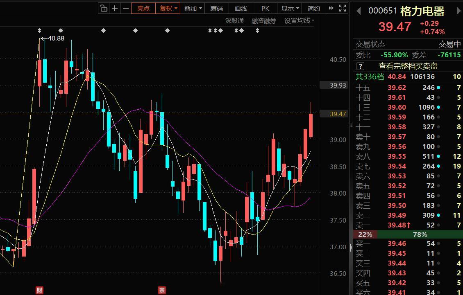Click stock name 格力电器

pos(422,11)
